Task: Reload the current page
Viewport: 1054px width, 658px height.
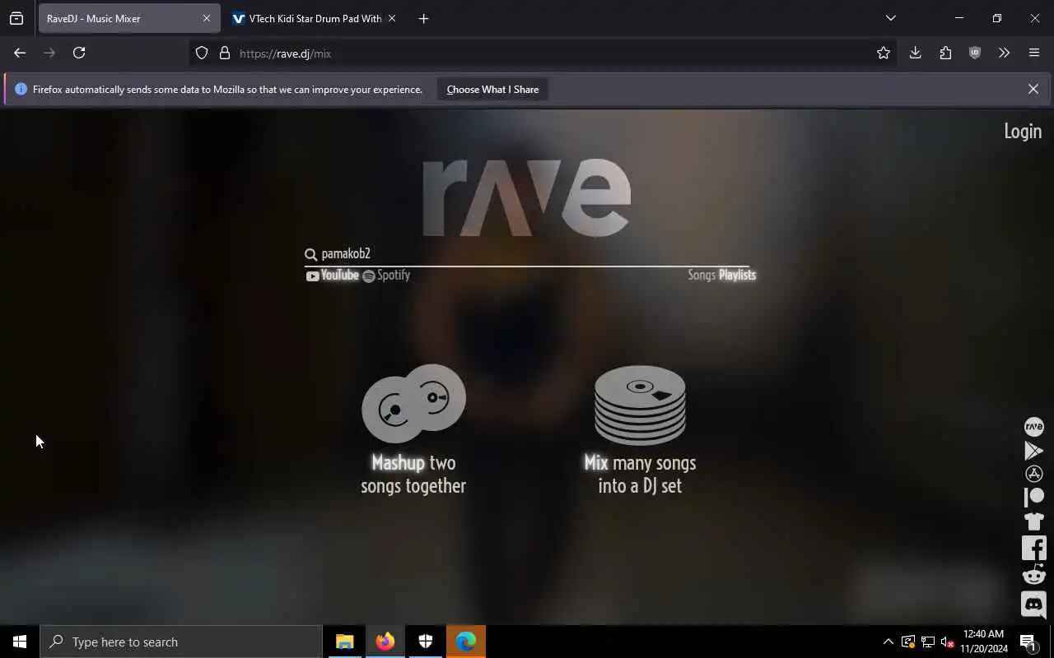Action: (x=79, y=53)
